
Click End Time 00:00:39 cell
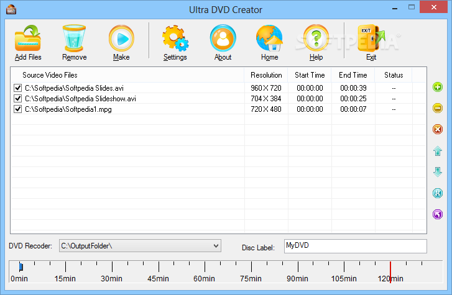353,88
